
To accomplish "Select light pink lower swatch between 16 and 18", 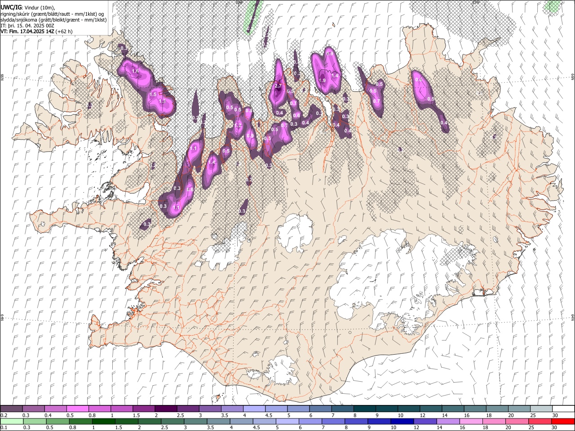I will click(x=472, y=421).
